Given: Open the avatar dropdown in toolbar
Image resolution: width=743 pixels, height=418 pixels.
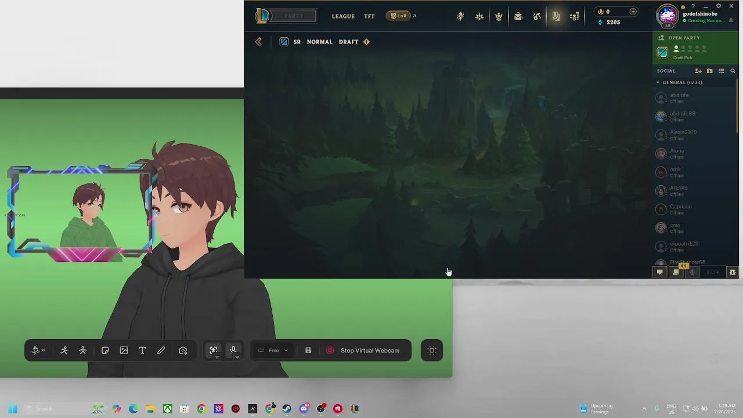Looking at the screenshot, I should [x=38, y=350].
